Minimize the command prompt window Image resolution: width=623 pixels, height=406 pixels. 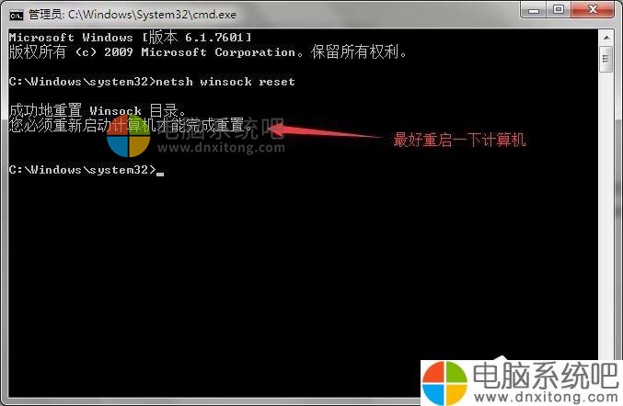tap(533, 9)
